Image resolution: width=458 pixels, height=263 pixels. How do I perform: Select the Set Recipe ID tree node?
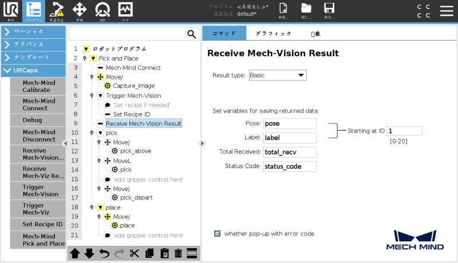point(132,114)
